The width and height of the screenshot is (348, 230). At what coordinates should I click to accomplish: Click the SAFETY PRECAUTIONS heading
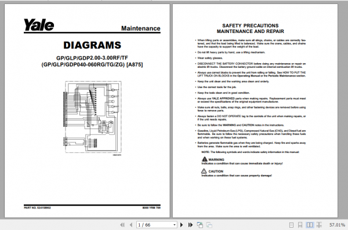tap(251, 25)
